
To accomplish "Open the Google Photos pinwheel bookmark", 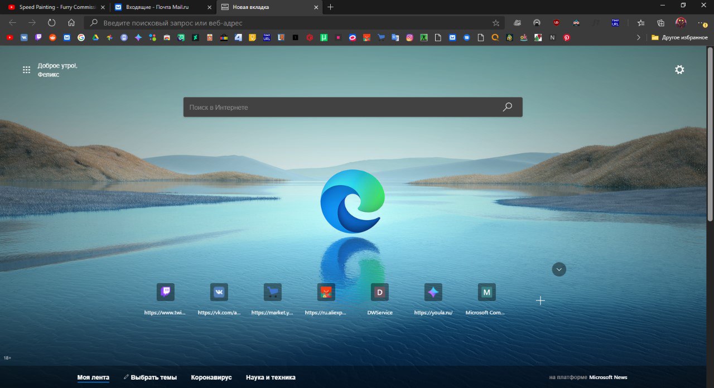I will pyautogui.click(x=109, y=38).
